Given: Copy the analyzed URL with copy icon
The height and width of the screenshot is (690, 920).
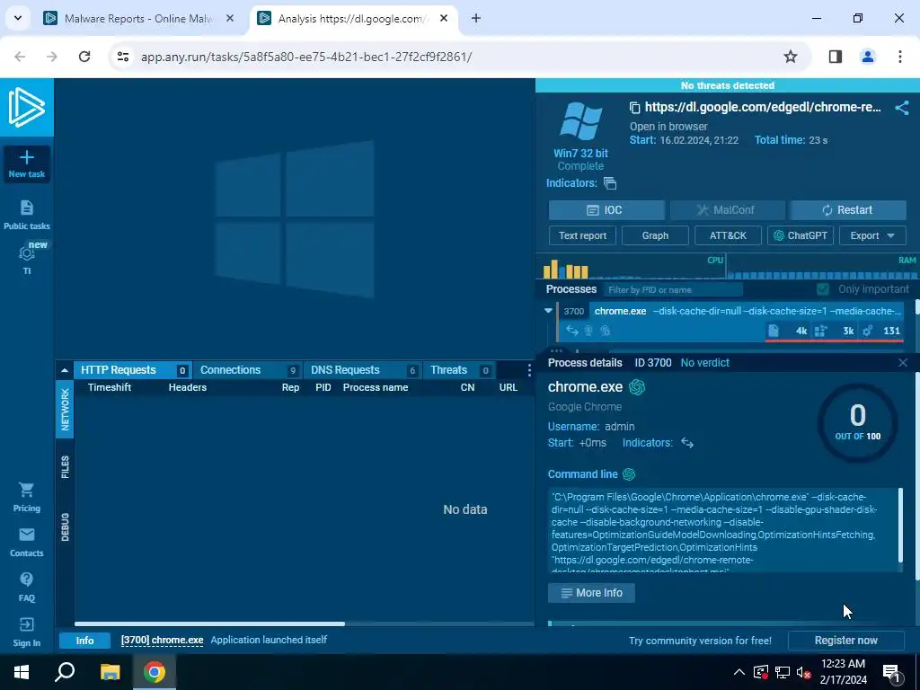Looking at the screenshot, I should (x=634, y=108).
